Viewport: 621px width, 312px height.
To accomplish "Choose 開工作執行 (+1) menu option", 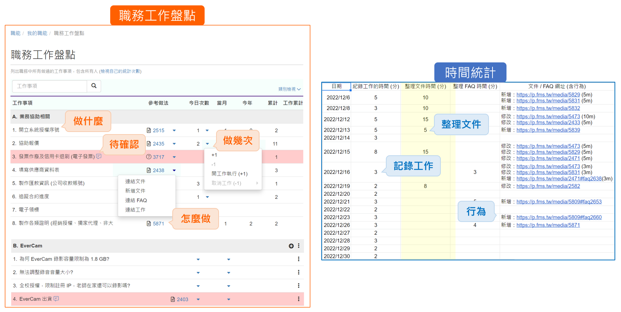I will (x=229, y=174).
